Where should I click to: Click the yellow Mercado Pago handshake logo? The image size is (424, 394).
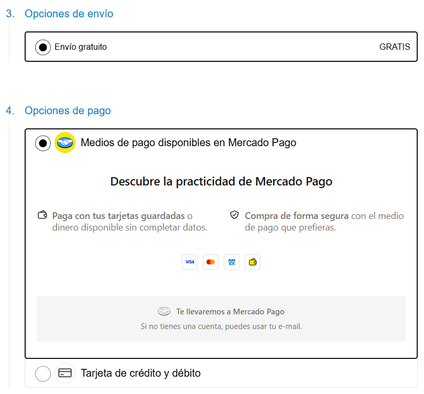[x=65, y=143]
